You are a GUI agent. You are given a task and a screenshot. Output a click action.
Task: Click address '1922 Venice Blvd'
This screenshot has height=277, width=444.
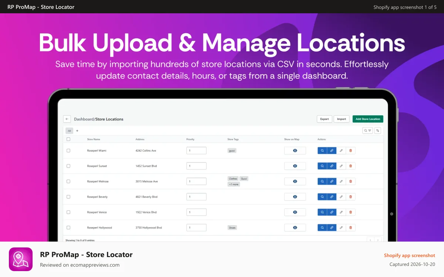click(x=146, y=212)
